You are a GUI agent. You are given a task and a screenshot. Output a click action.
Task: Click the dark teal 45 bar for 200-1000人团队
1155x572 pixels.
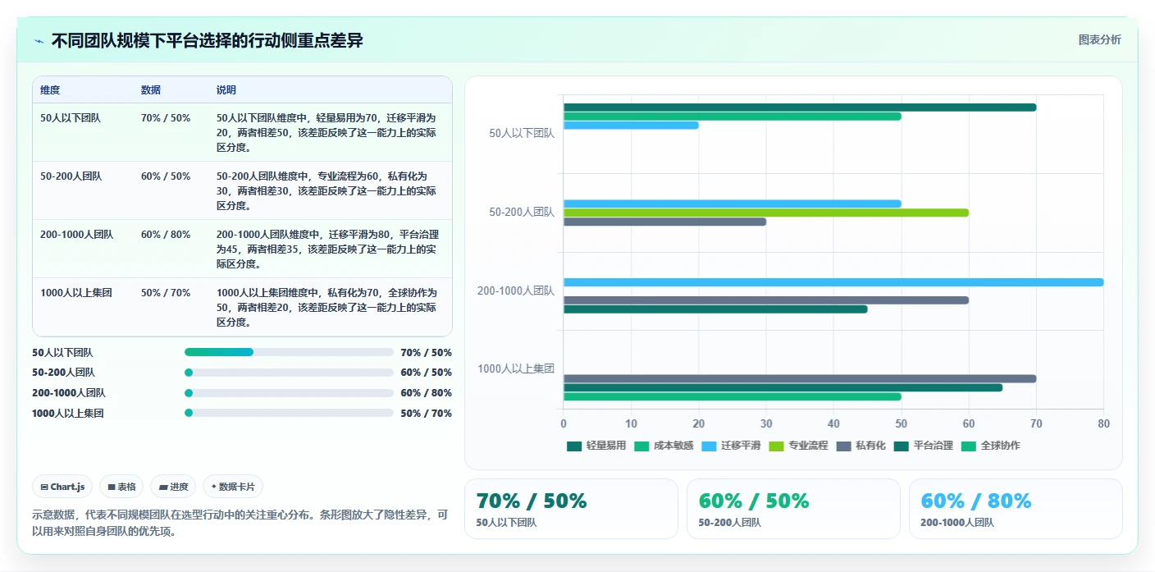[x=715, y=309]
